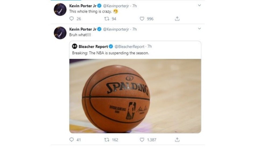Viewport: 263px width, 148px height.
Task: Open the 7h timestamp of the first tweet
Action: tap(134, 6)
